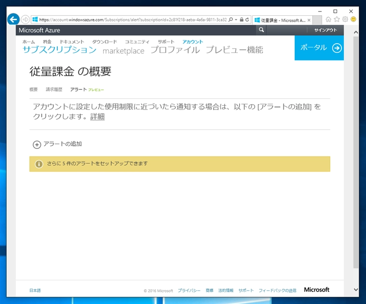Go back with the browser back arrow
Screen dimensions: 366x304
(13, 20)
